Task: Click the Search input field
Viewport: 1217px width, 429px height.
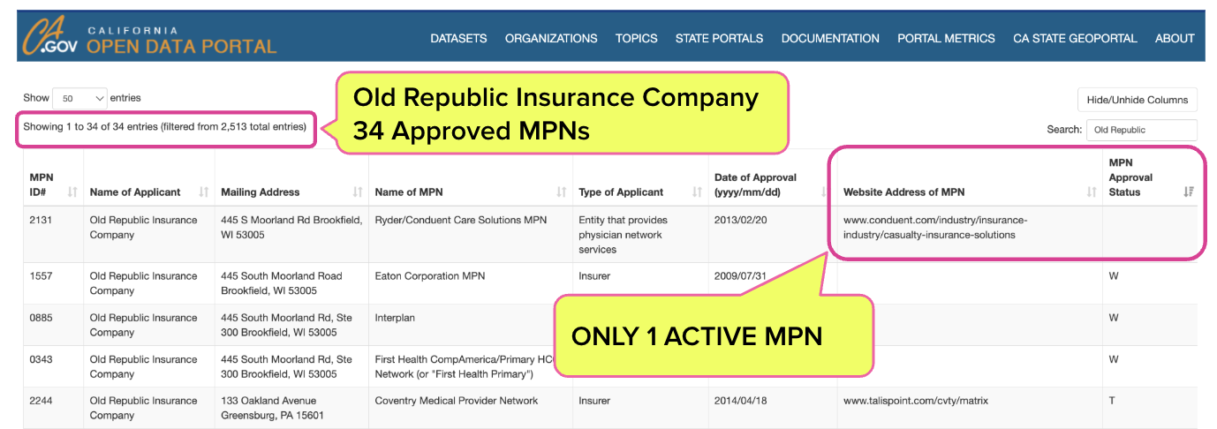Action: tap(1142, 130)
